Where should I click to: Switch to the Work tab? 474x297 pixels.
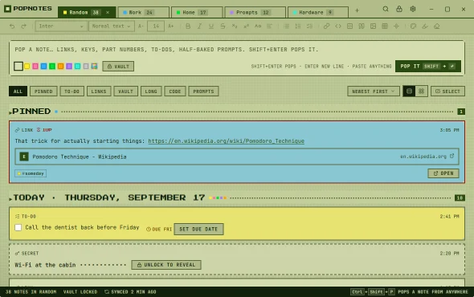coord(144,12)
